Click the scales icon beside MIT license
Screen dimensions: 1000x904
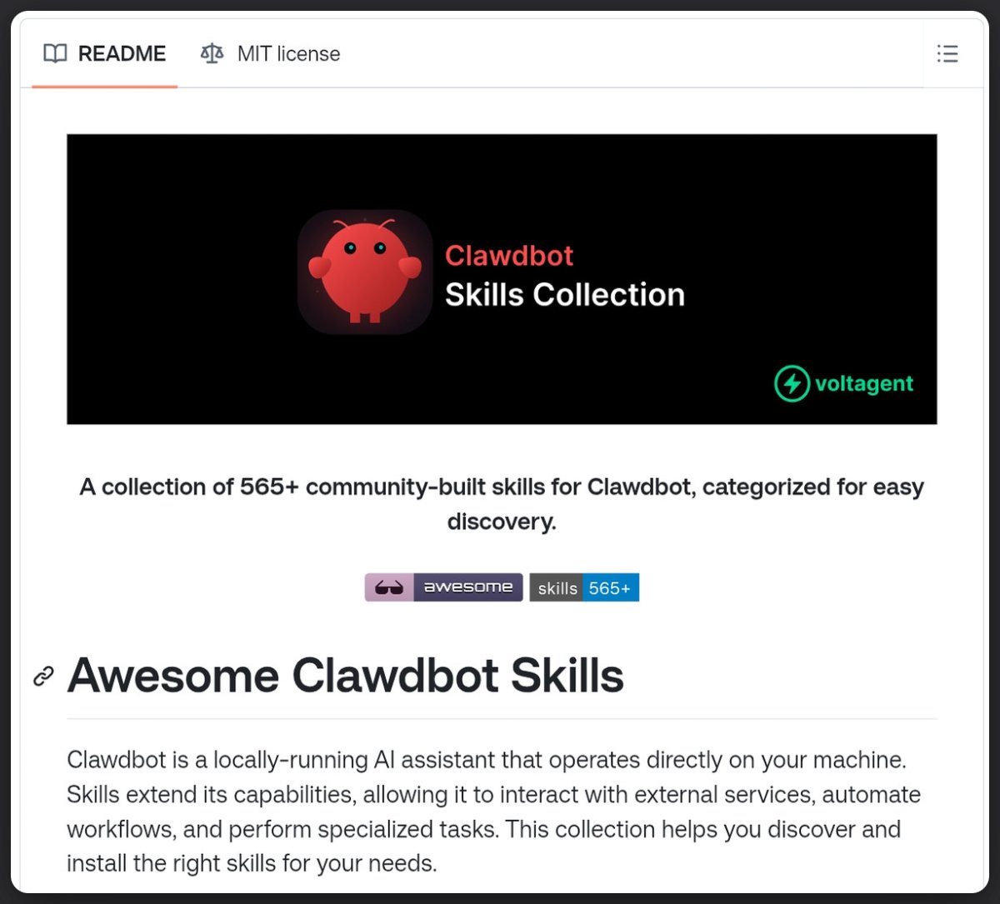211,53
